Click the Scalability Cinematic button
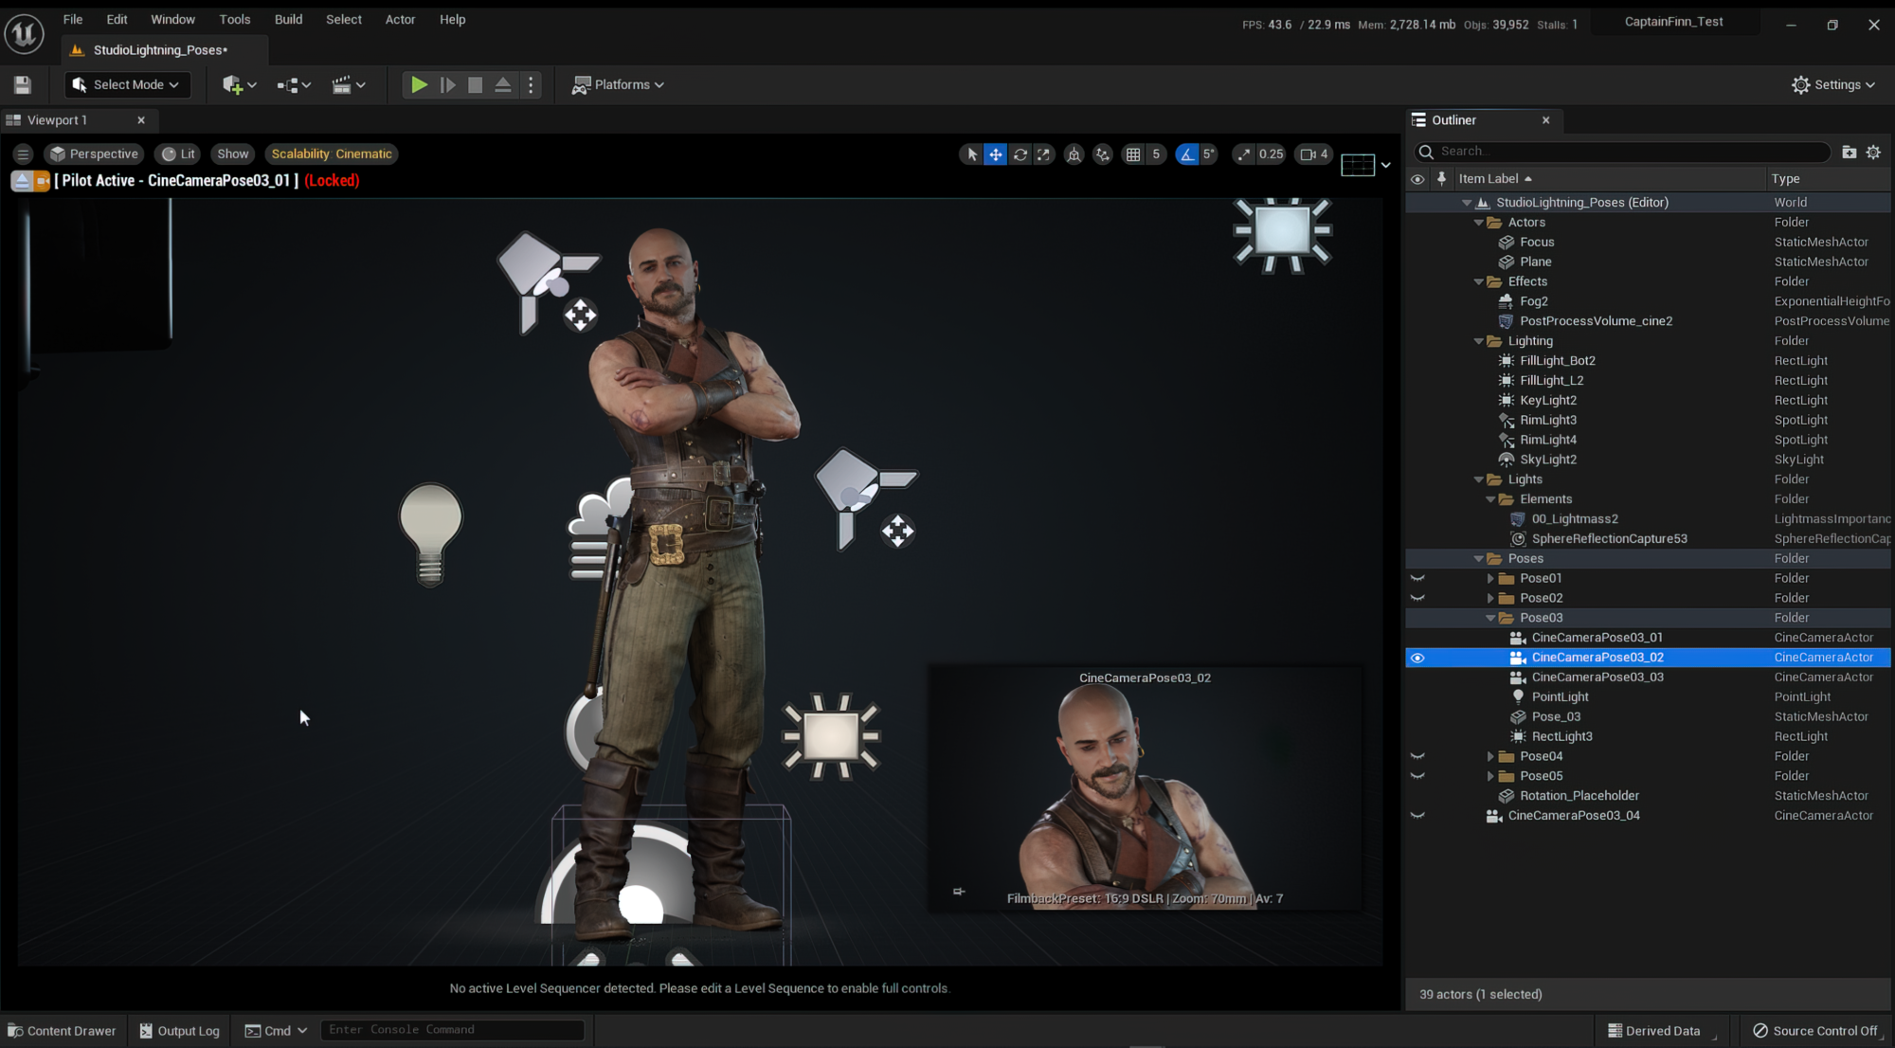Image resolution: width=1895 pixels, height=1048 pixels. tap(331, 154)
